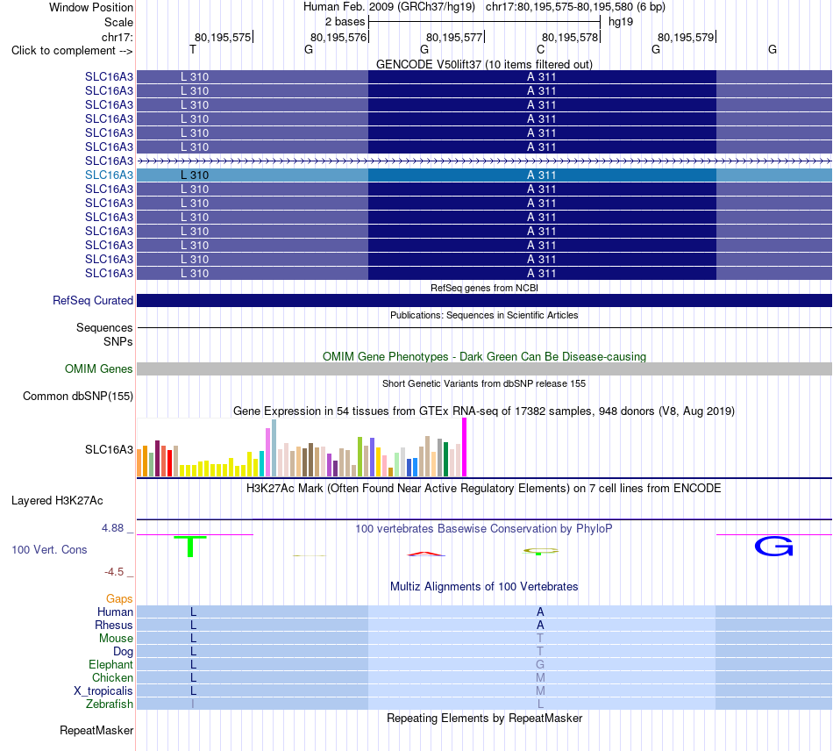
Task: Click the 'Click to complement -->' label
Action: click(x=72, y=51)
